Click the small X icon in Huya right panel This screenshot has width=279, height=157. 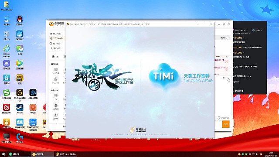[228, 78]
